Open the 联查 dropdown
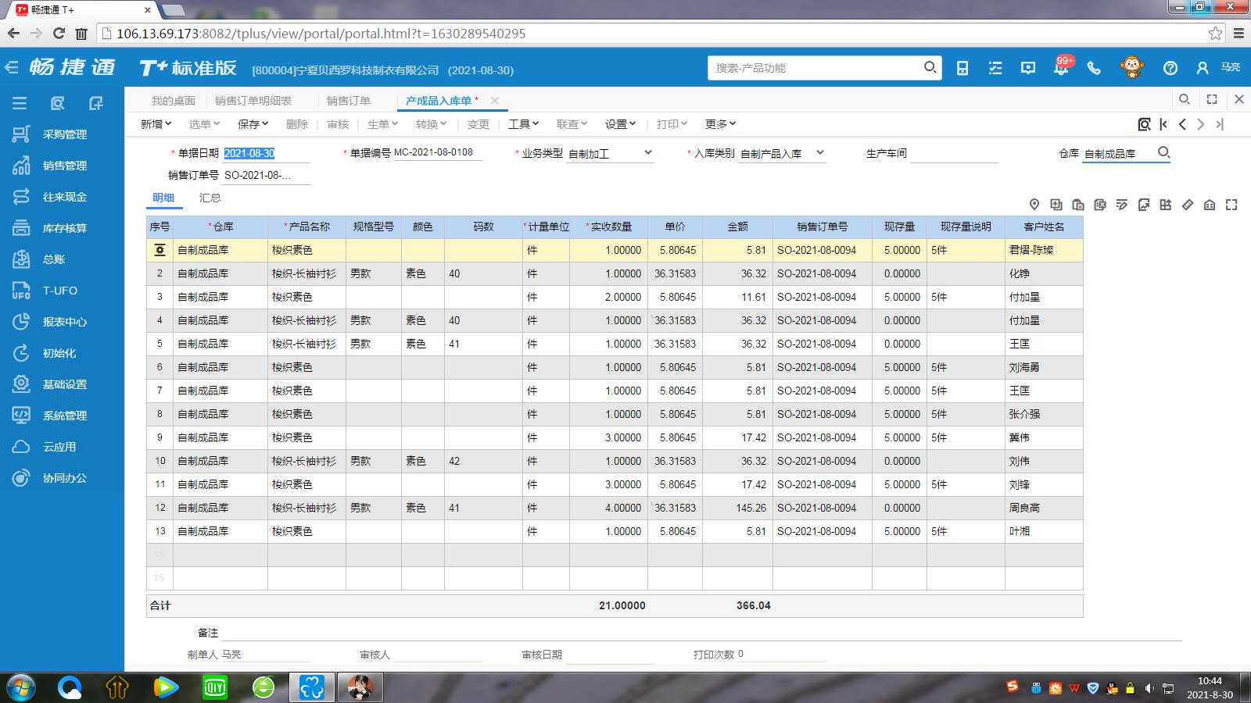This screenshot has width=1251, height=703. tap(572, 124)
